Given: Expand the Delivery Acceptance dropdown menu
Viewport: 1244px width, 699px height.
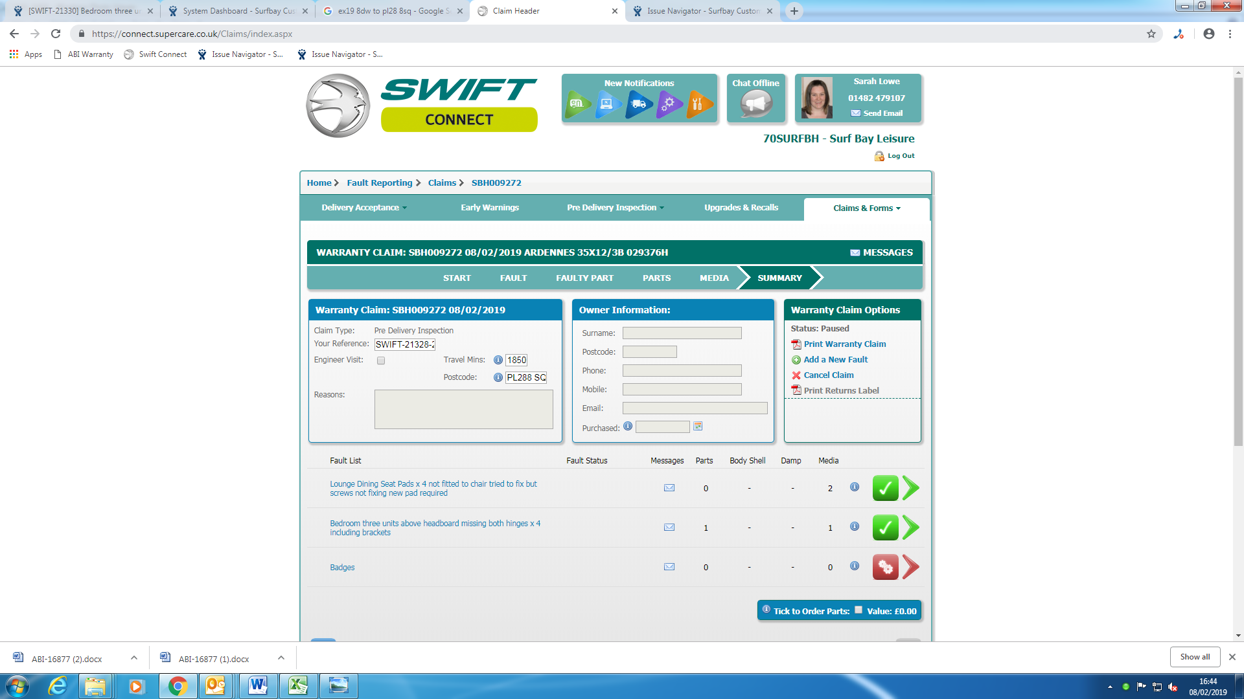Looking at the screenshot, I should pos(364,208).
